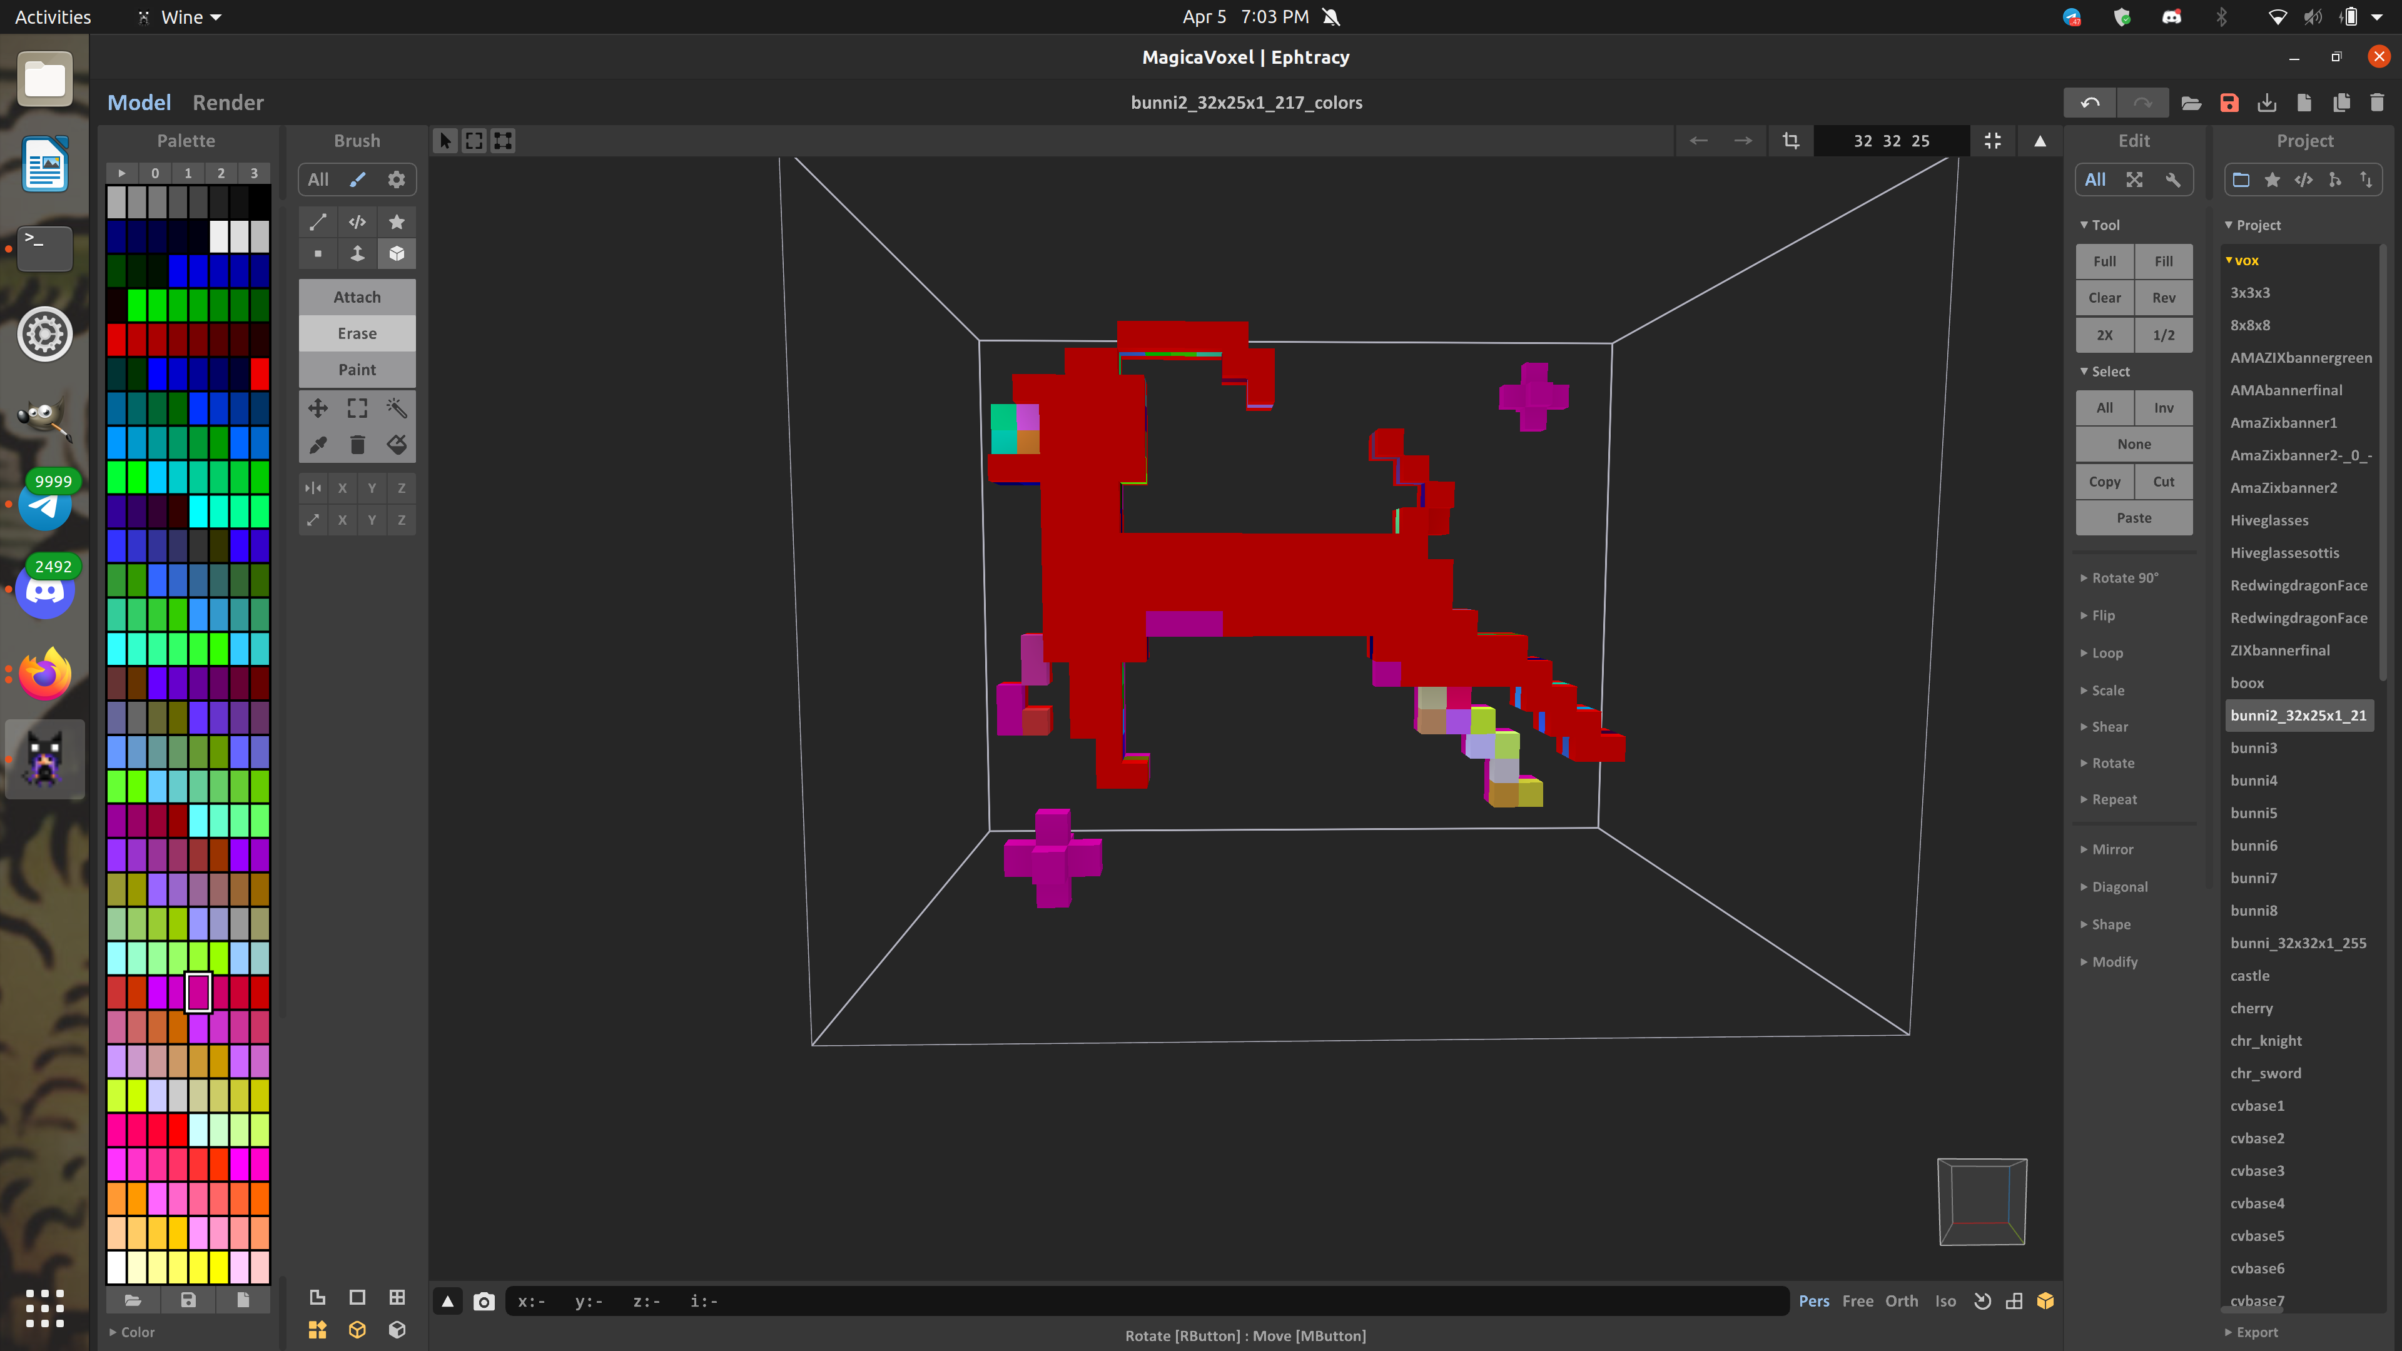2402x1351 pixels.
Task: Switch camera to Iso mode
Action: (1945, 1302)
